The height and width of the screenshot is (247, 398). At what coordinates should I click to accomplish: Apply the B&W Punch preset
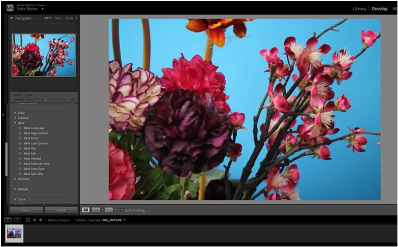tap(31, 138)
